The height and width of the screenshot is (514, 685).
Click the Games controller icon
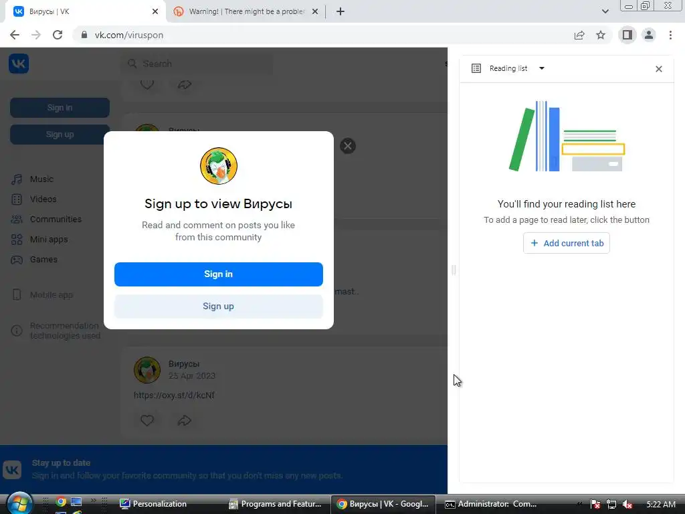pos(17,260)
